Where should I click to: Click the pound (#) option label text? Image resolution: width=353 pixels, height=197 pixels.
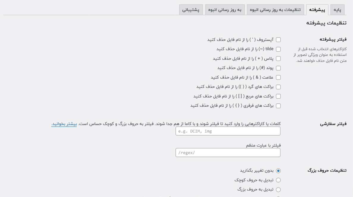click(x=245, y=68)
